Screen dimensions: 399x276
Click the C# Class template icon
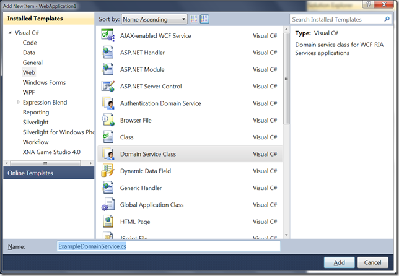[108, 137]
